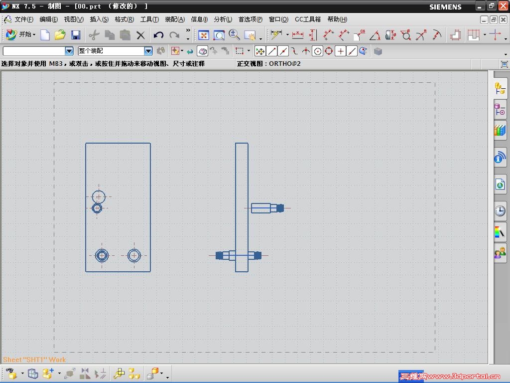Select the Pan hand tool
510x383 pixels.
[250, 35]
